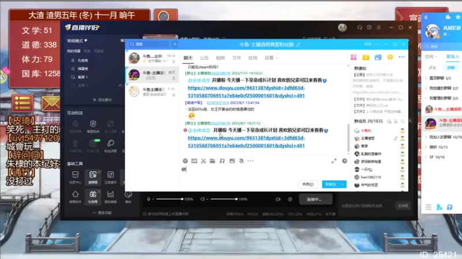Open 2023/7/31 douyu.com link in chat
This screenshot has height=259, width=462.
pyautogui.click(x=247, y=92)
